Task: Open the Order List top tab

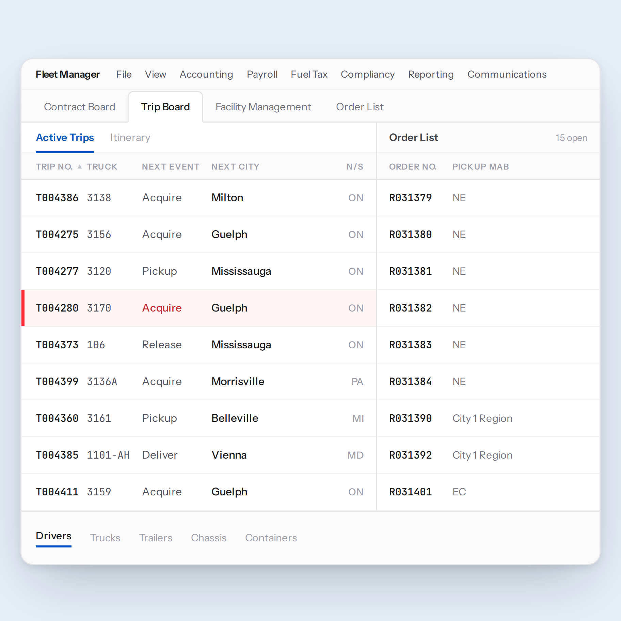Action: pos(360,107)
